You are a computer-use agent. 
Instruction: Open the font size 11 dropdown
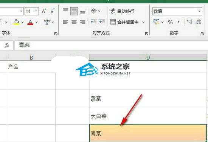[x=36, y=11]
